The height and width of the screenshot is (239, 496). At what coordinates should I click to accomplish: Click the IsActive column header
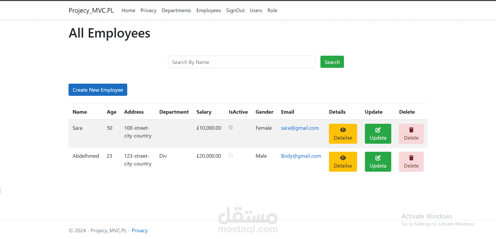(x=238, y=112)
